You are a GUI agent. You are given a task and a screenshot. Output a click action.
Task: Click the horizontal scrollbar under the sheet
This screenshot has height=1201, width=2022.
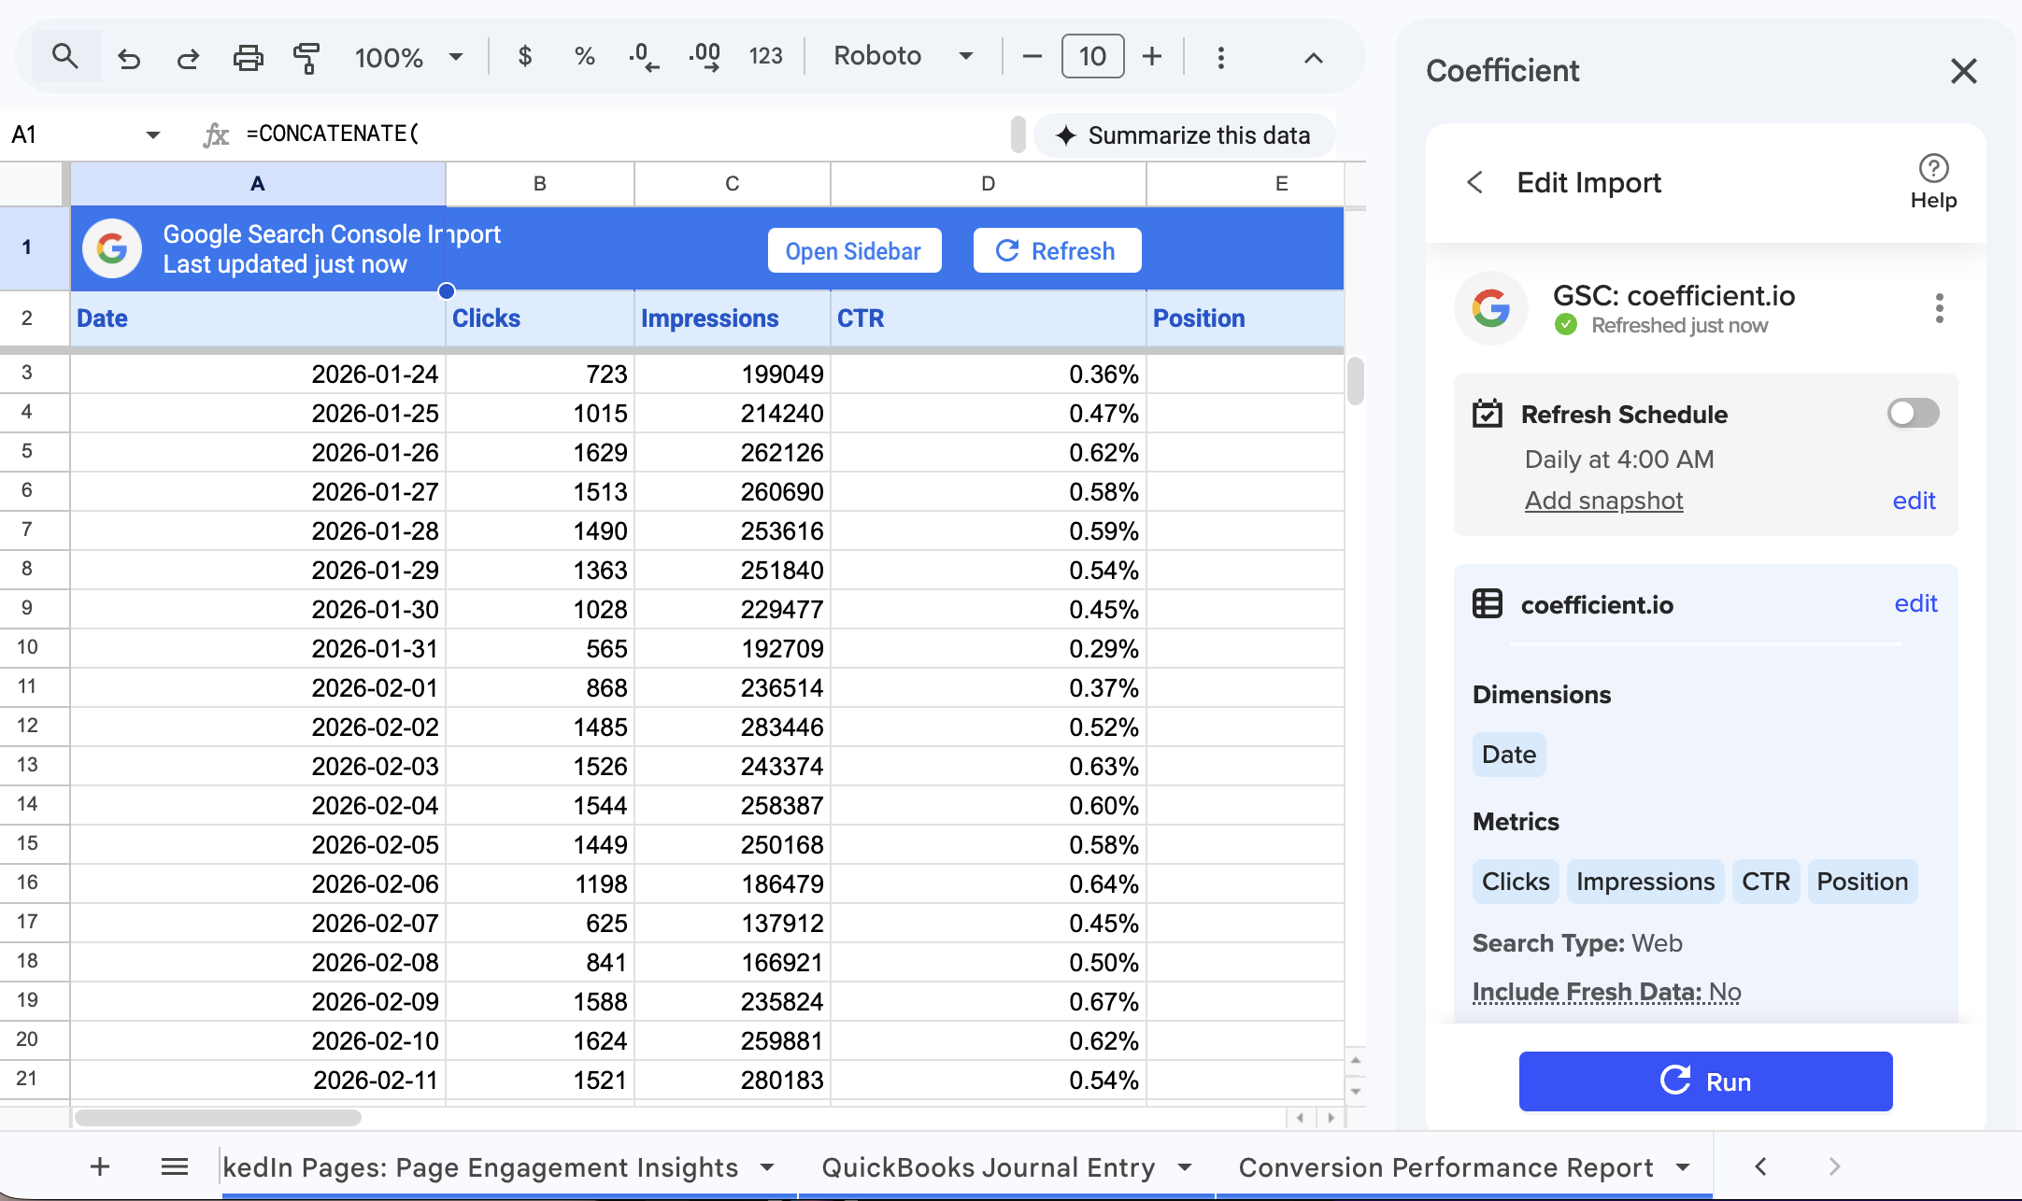(219, 1118)
